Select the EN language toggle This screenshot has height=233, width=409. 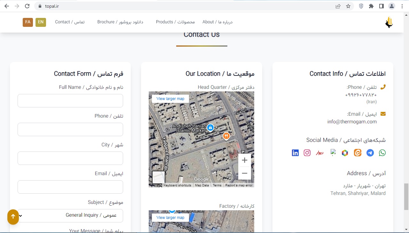41,22
